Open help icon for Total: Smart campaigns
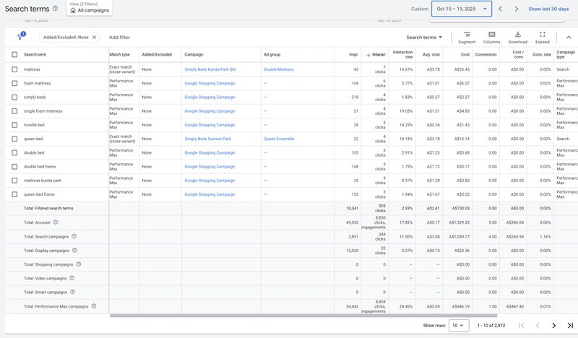 [x=73, y=292]
